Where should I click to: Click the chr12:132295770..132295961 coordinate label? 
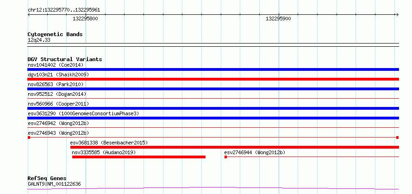click(64, 10)
